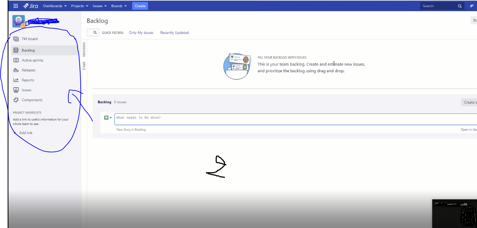Viewport: 477px width, 228px height.
Task: Click the Create sprint button
Action: [469, 102]
